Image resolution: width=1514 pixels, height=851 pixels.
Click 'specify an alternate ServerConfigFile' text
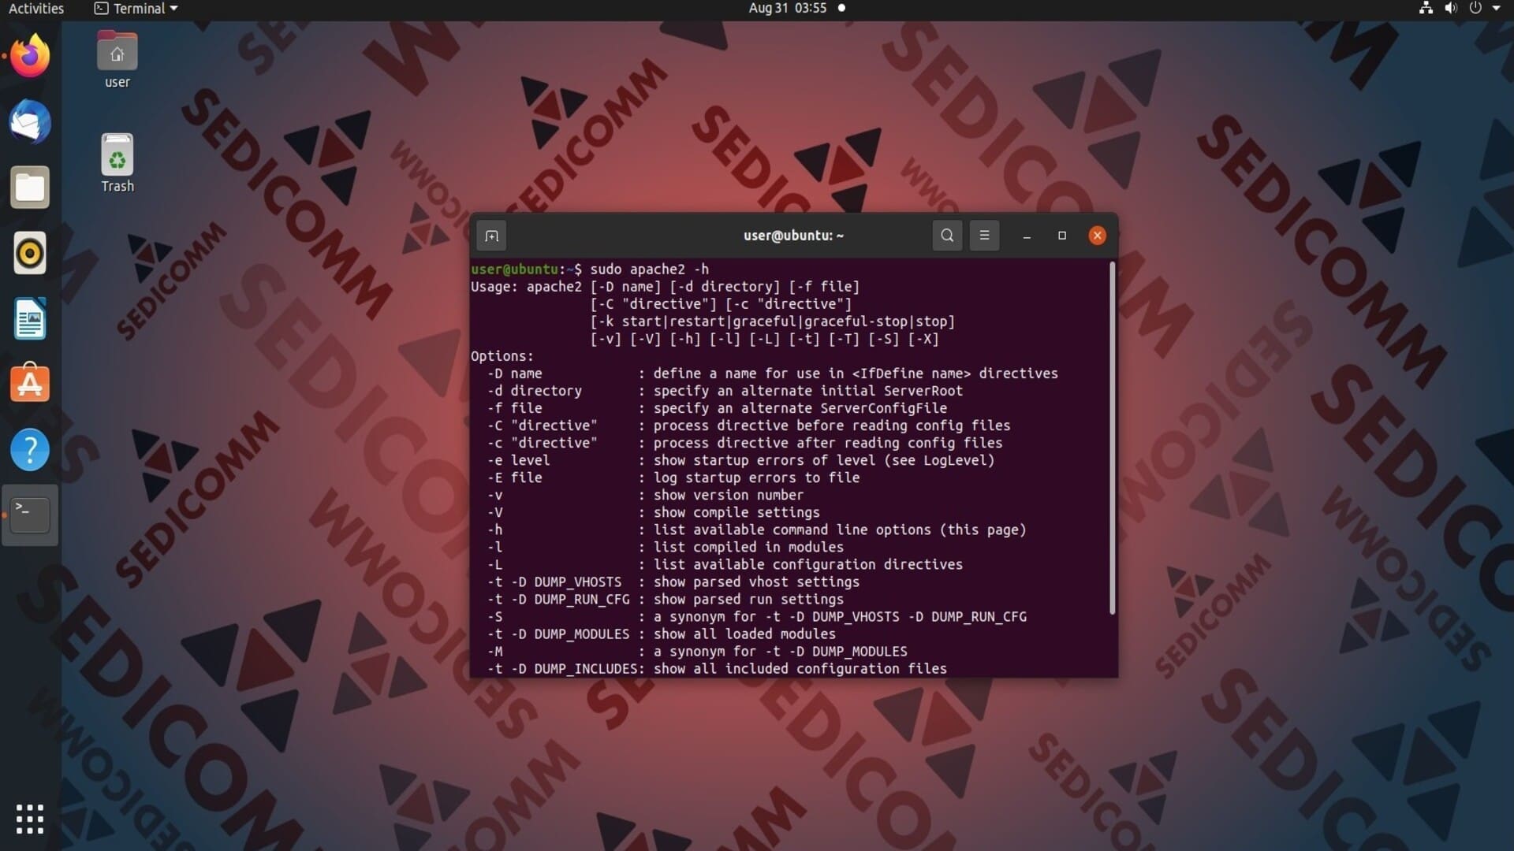(800, 408)
